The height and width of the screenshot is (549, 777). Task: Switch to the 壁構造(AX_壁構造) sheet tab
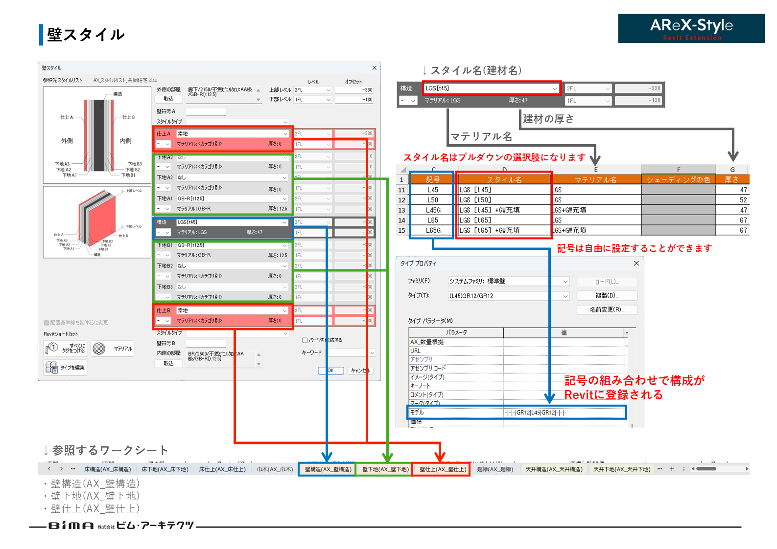point(328,469)
